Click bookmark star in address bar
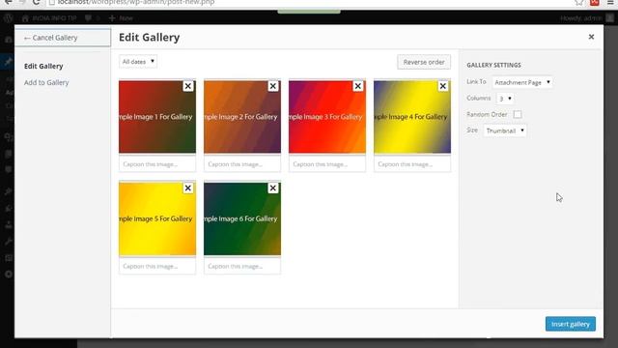618x348 pixels. 578,2
